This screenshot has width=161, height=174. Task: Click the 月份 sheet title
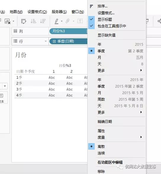[21, 55]
